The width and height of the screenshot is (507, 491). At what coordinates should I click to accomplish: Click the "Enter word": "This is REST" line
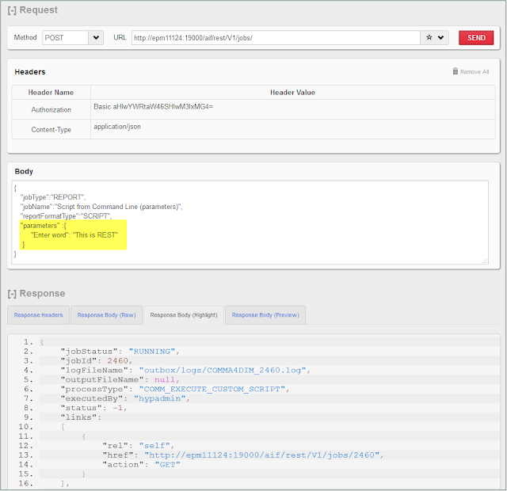point(74,235)
